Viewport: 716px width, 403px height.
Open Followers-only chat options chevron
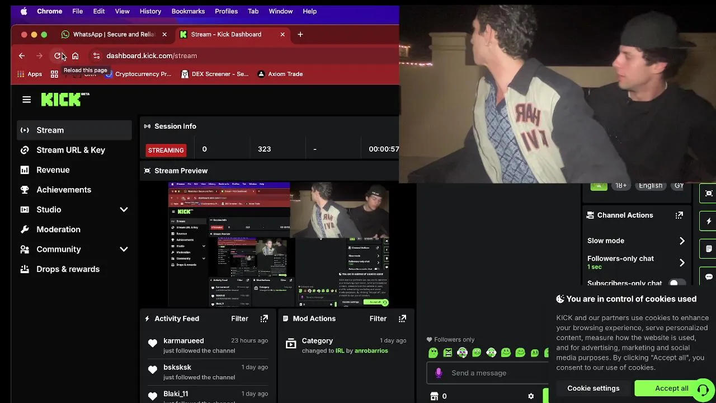pyautogui.click(x=682, y=263)
